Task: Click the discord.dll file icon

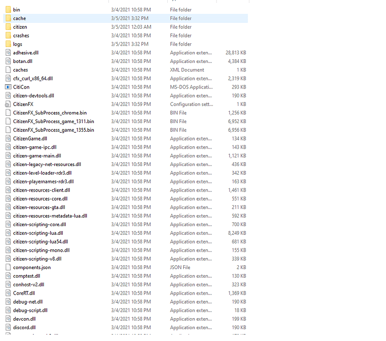Action: tap(8, 327)
